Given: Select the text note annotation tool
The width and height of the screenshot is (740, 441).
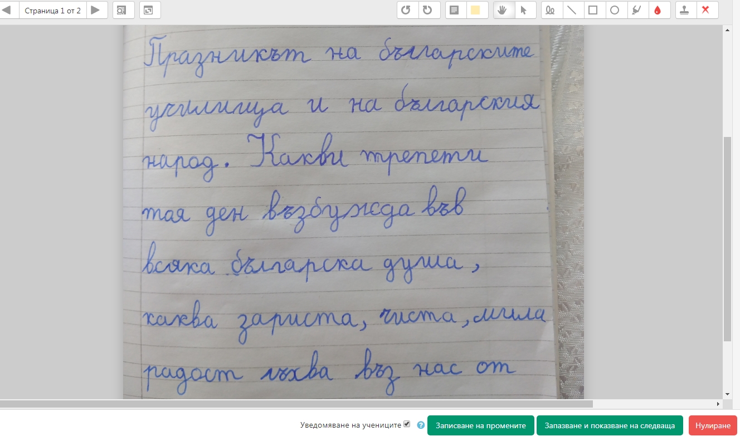Looking at the screenshot, I should click(455, 10).
